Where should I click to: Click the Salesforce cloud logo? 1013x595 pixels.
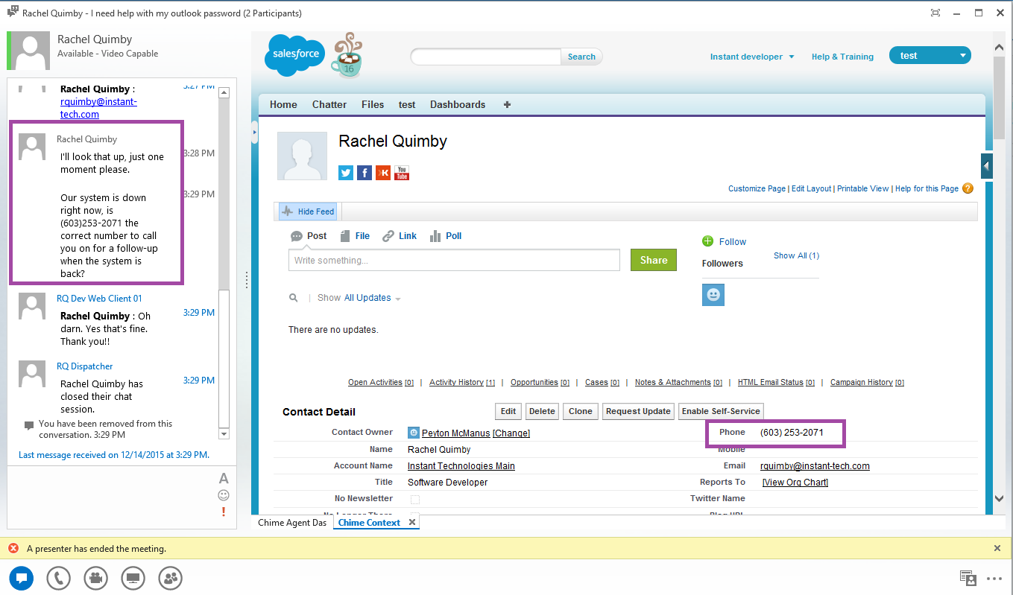[x=295, y=54]
